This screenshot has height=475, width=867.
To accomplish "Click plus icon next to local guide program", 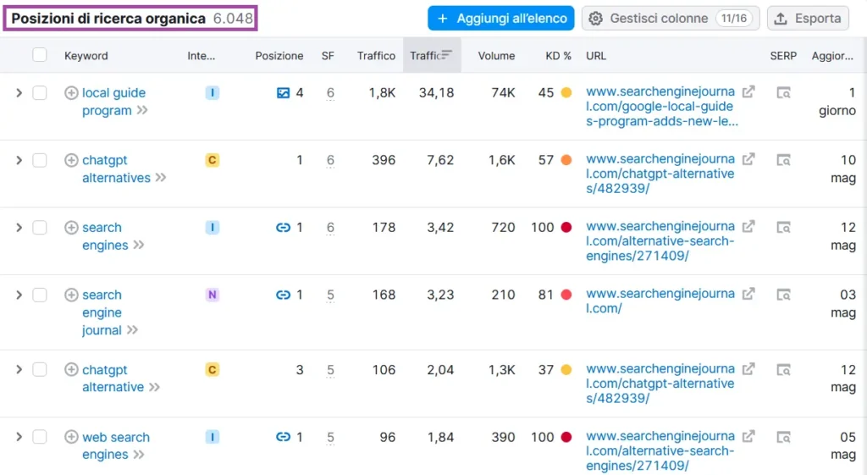I will tap(72, 93).
